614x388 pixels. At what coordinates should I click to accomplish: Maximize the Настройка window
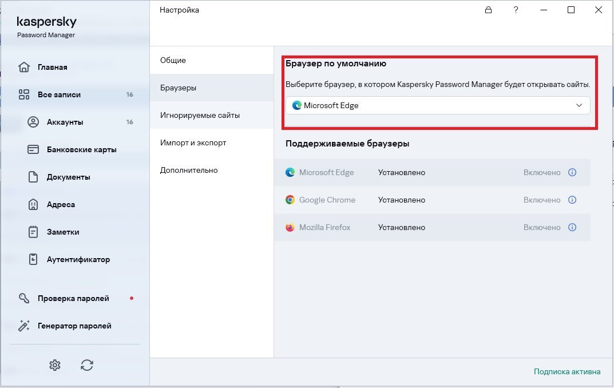(x=571, y=10)
